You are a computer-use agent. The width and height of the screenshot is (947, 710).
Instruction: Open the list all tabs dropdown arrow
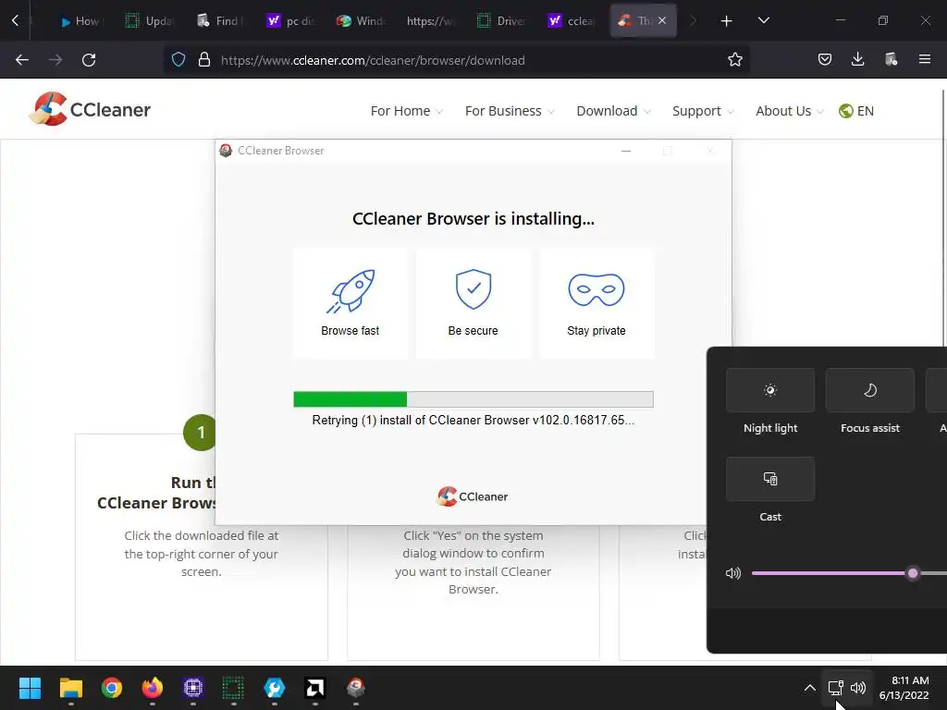click(763, 21)
